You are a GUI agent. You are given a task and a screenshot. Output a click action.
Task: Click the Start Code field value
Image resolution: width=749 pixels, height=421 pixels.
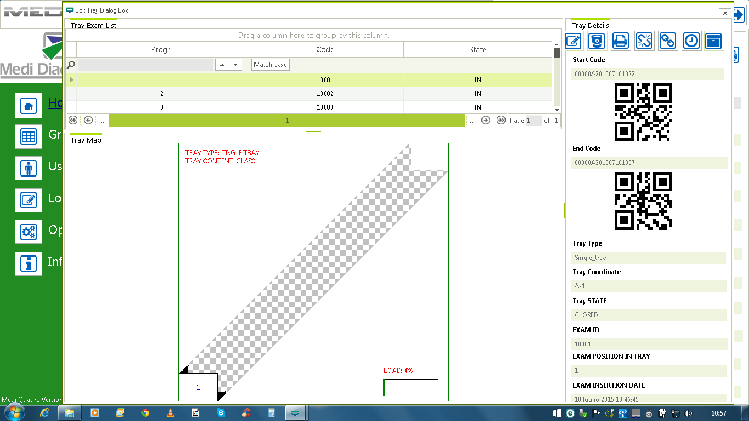coord(648,74)
